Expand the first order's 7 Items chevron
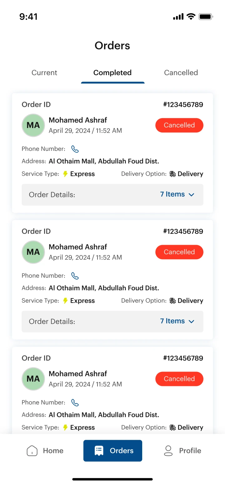The height and width of the screenshot is (488, 225). [192, 195]
